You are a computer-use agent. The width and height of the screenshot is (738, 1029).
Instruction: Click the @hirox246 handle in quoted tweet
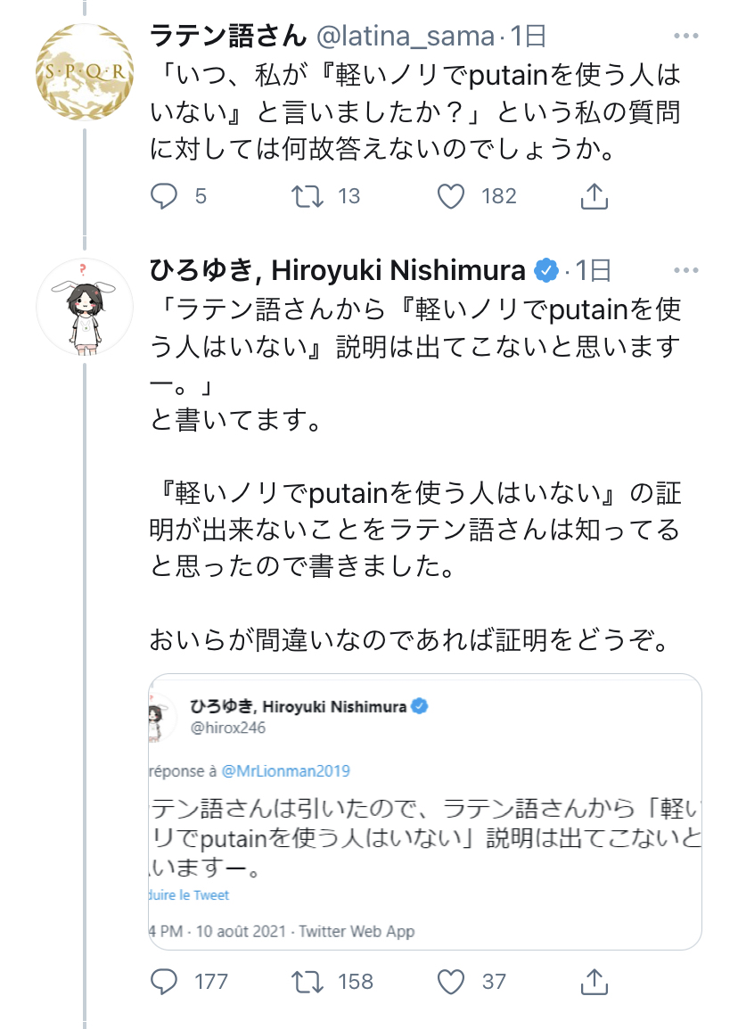[x=227, y=728]
